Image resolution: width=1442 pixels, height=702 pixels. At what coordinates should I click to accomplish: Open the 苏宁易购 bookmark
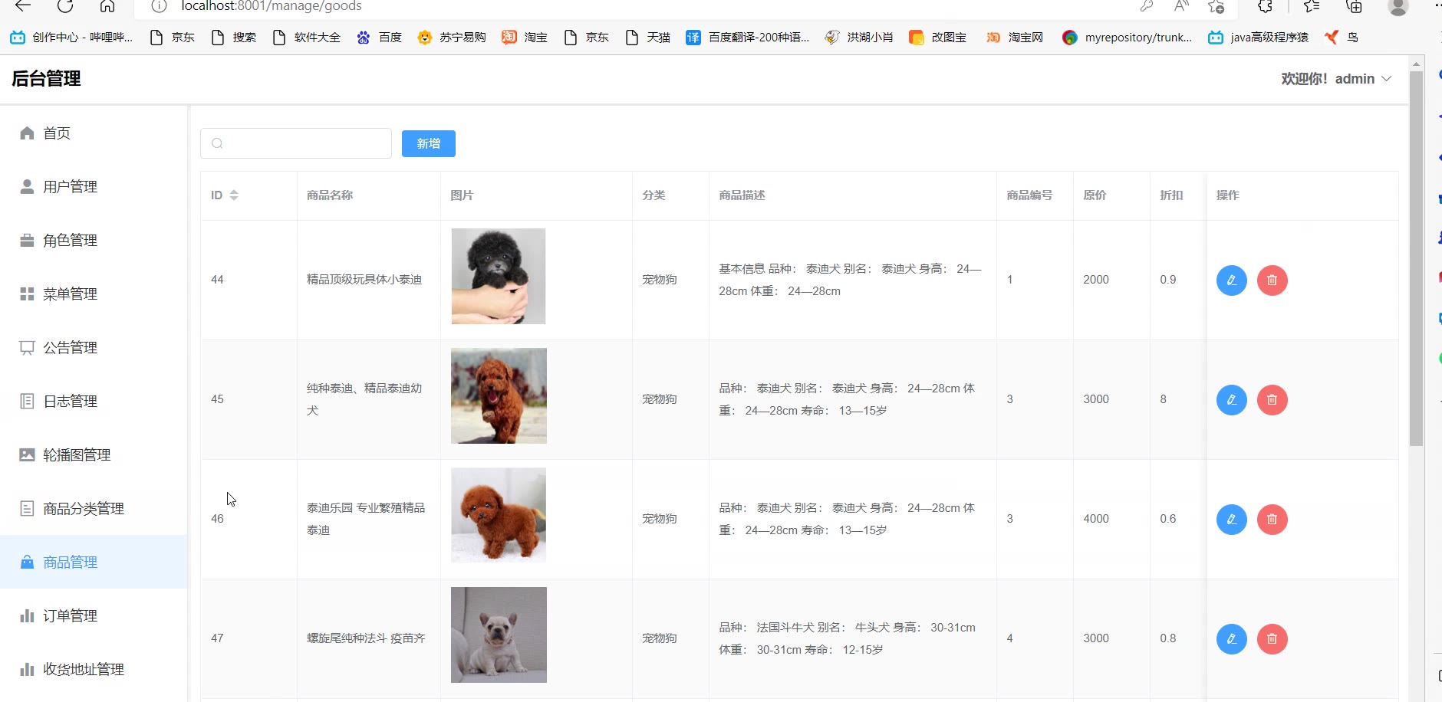coord(452,38)
